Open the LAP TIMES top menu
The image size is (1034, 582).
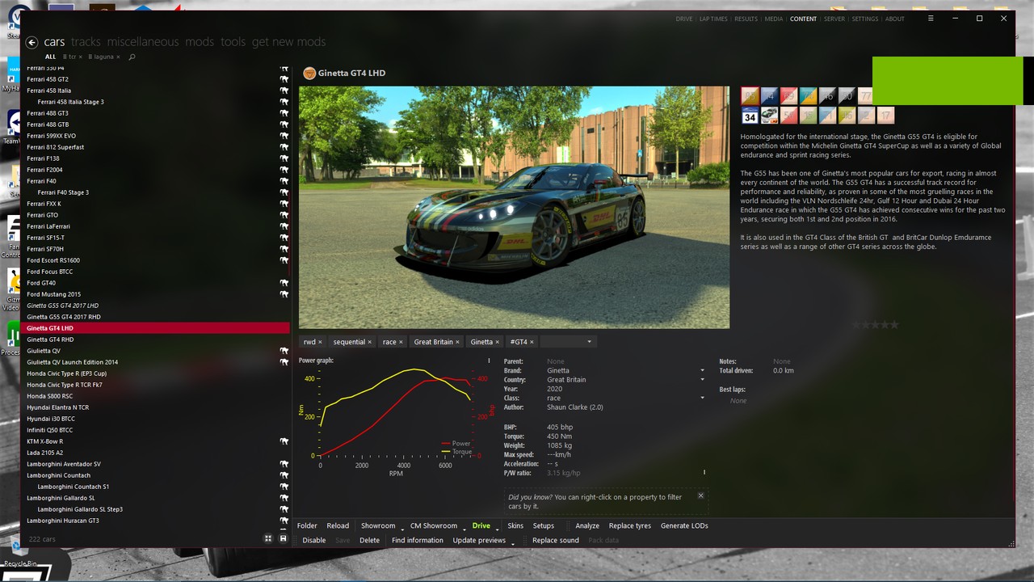tap(713, 19)
